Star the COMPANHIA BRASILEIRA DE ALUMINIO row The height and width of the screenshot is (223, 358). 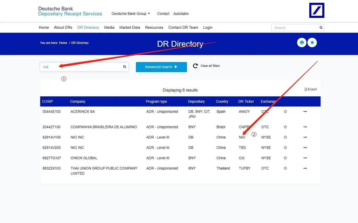coord(285,127)
